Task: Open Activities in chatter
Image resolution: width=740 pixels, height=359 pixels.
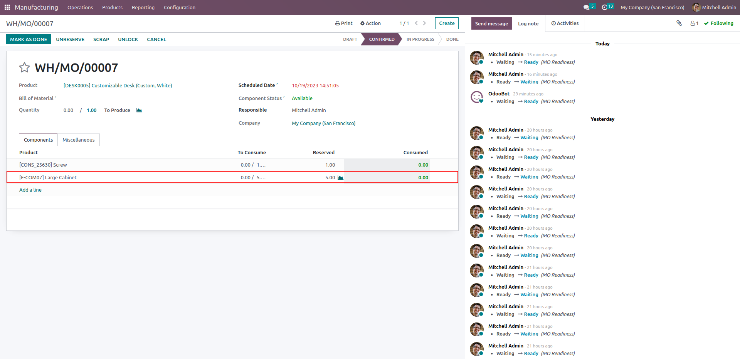Action: tap(565, 23)
